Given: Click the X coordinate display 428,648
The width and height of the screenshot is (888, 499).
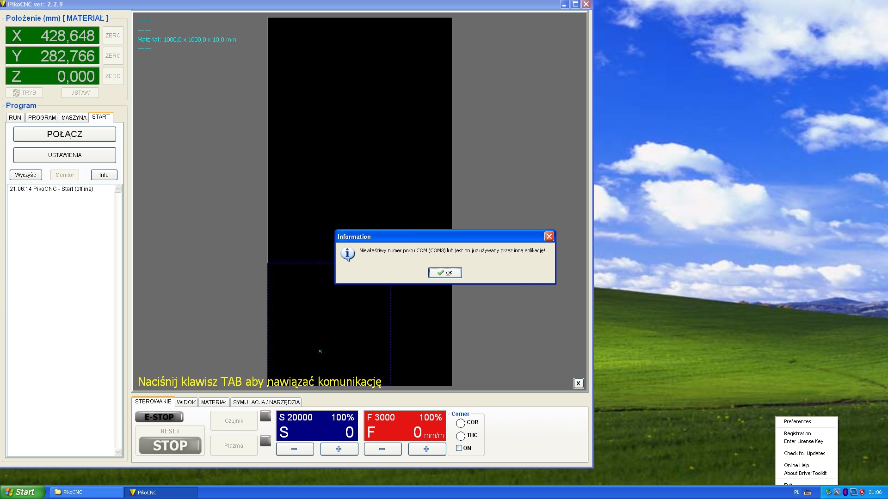Looking at the screenshot, I should [52, 36].
